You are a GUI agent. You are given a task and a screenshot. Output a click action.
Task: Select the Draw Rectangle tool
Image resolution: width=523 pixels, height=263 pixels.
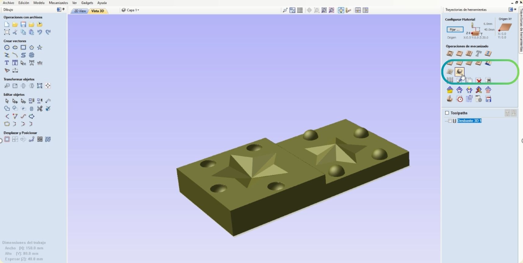23,47
